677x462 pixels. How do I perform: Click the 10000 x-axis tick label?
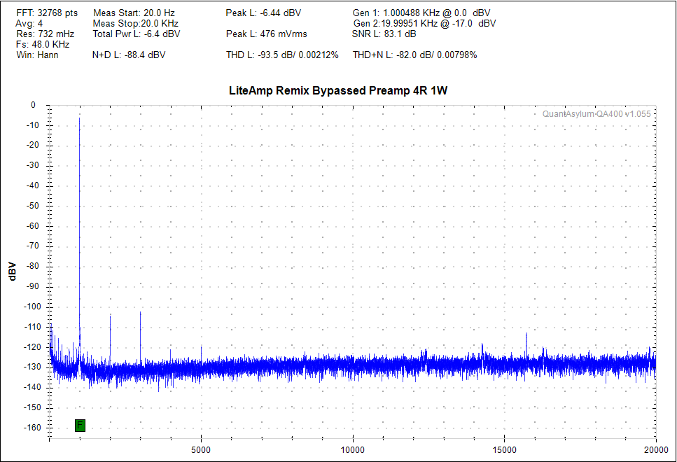pos(353,450)
